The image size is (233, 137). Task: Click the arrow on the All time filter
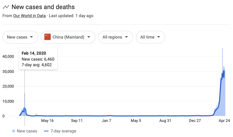pyautogui.click(x=159, y=37)
